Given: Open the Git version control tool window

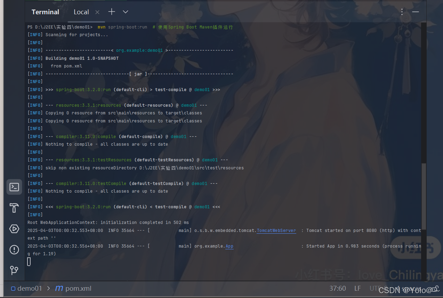Looking at the screenshot, I should (x=14, y=270).
